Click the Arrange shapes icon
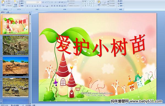The height and width of the screenshot is (106, 165). 99,3
